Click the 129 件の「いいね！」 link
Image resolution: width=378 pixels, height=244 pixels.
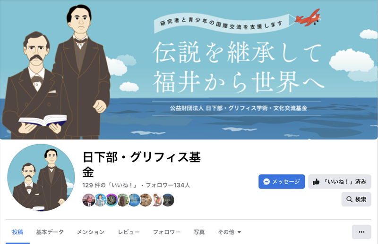coord(110,185)
